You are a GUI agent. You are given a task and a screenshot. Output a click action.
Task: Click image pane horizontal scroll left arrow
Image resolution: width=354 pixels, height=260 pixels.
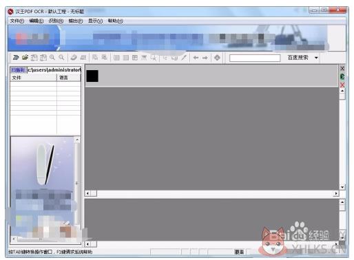[x=87, y=193]
